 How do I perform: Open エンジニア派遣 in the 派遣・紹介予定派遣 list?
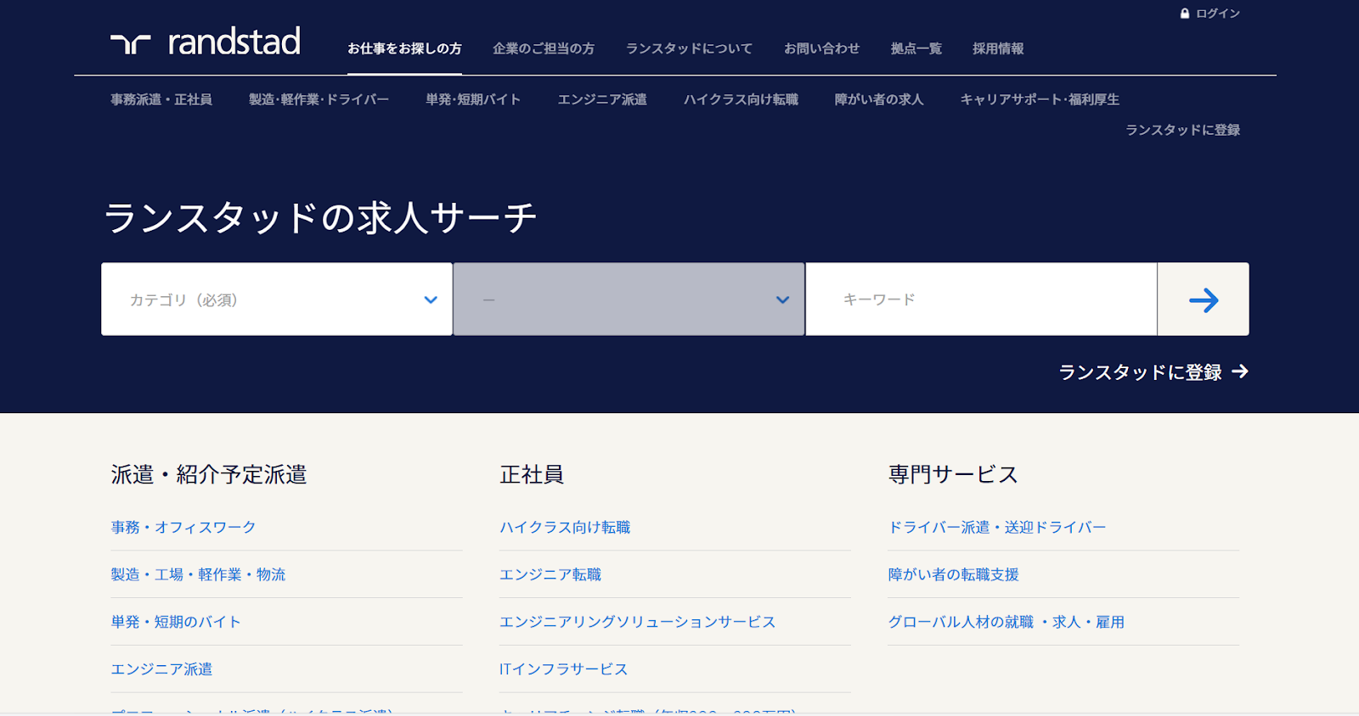tap(161, 669)
